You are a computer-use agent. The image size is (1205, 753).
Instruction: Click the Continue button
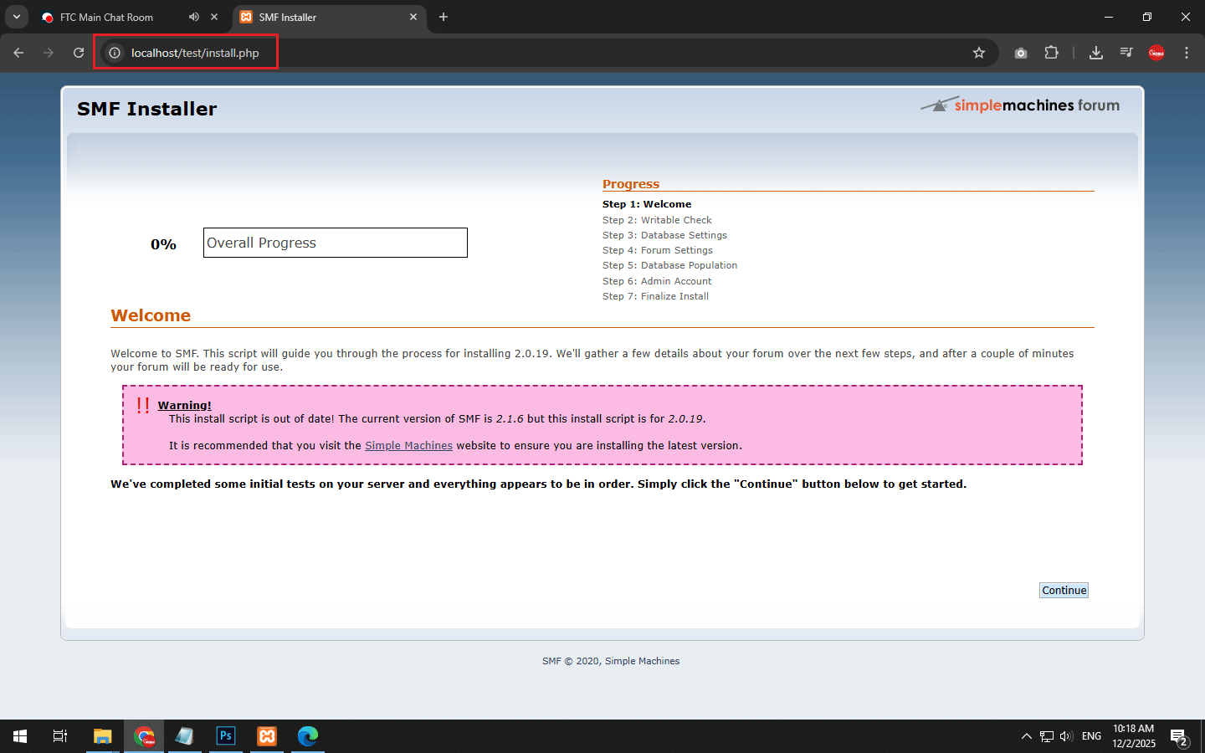[1064, 590]
